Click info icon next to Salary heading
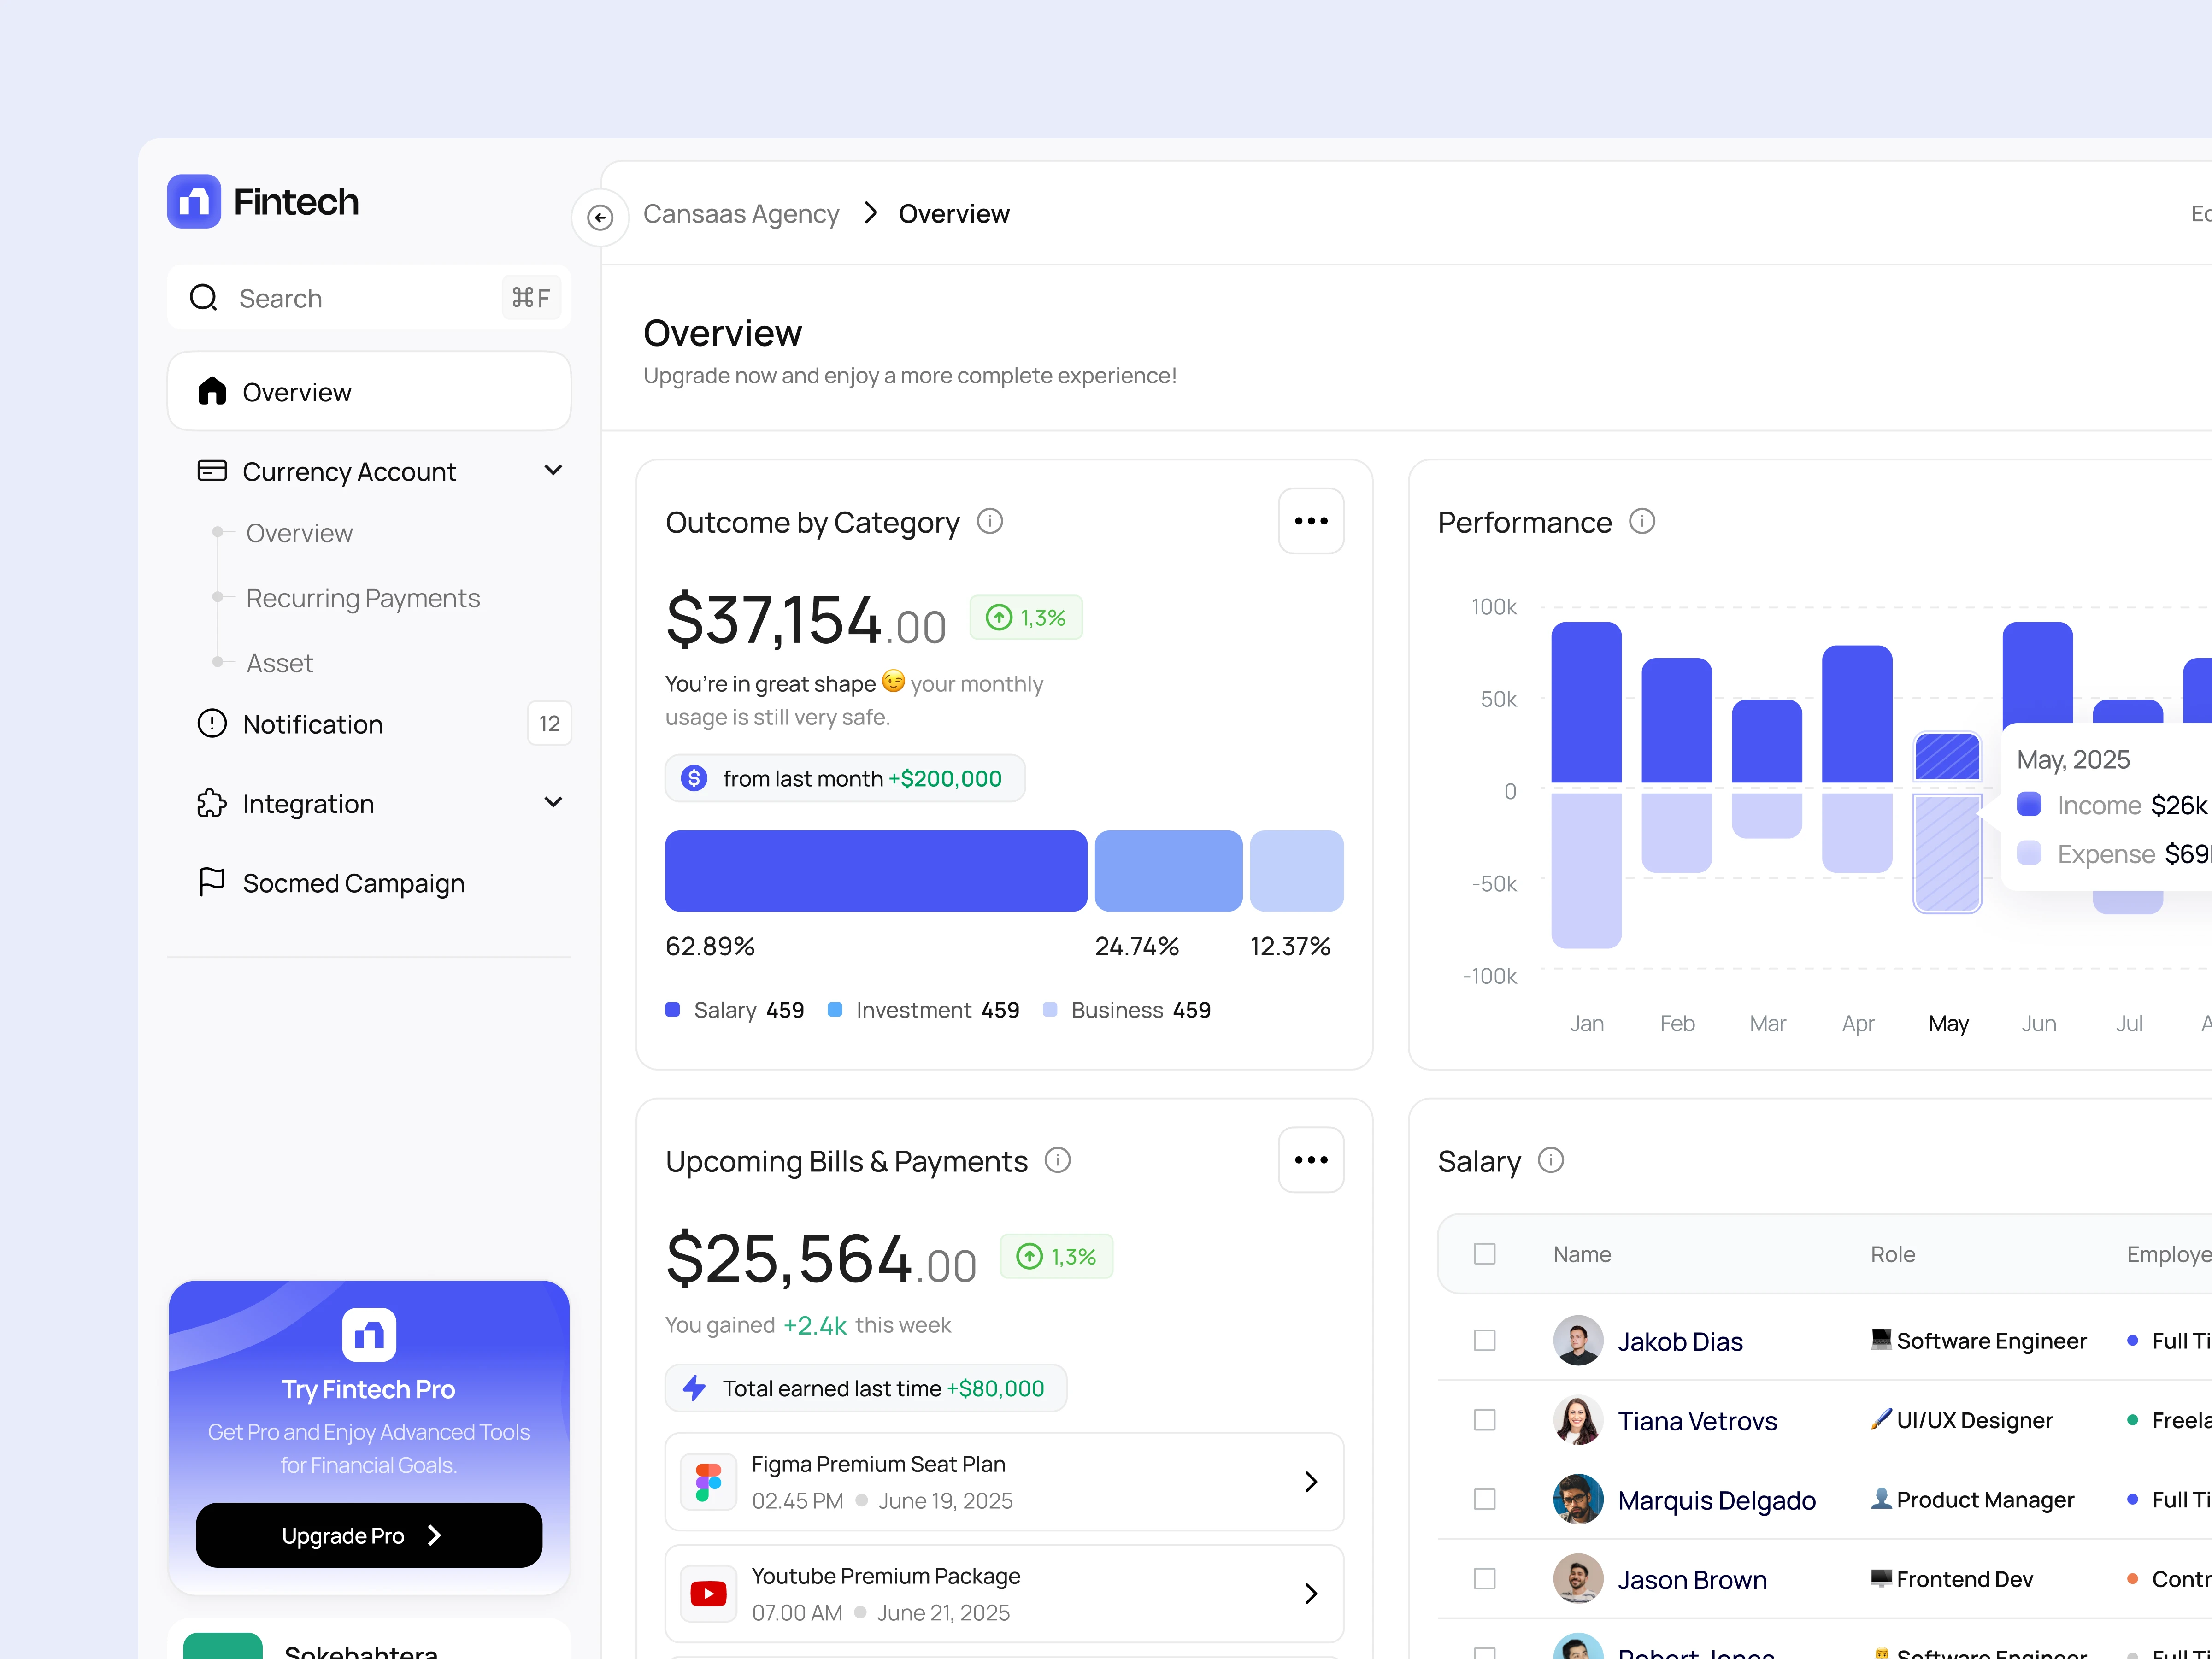The image size is (2212, 1659). point(1550,1160)
